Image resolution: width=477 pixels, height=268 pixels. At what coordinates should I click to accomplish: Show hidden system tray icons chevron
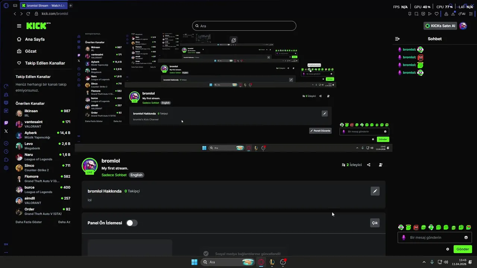click(424, 262)
